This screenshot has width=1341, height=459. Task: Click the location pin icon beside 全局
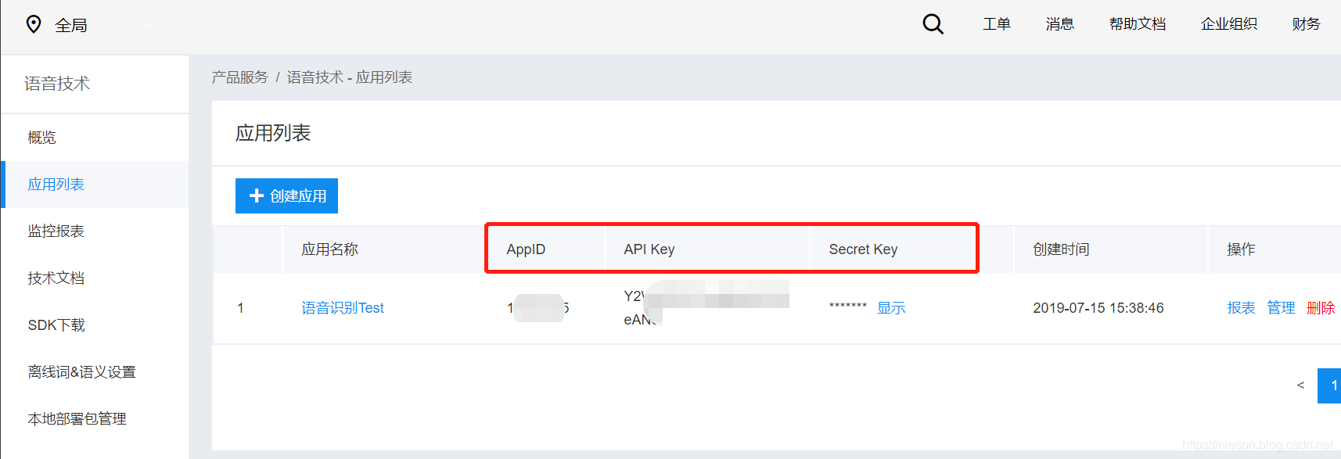click(34, 24)
